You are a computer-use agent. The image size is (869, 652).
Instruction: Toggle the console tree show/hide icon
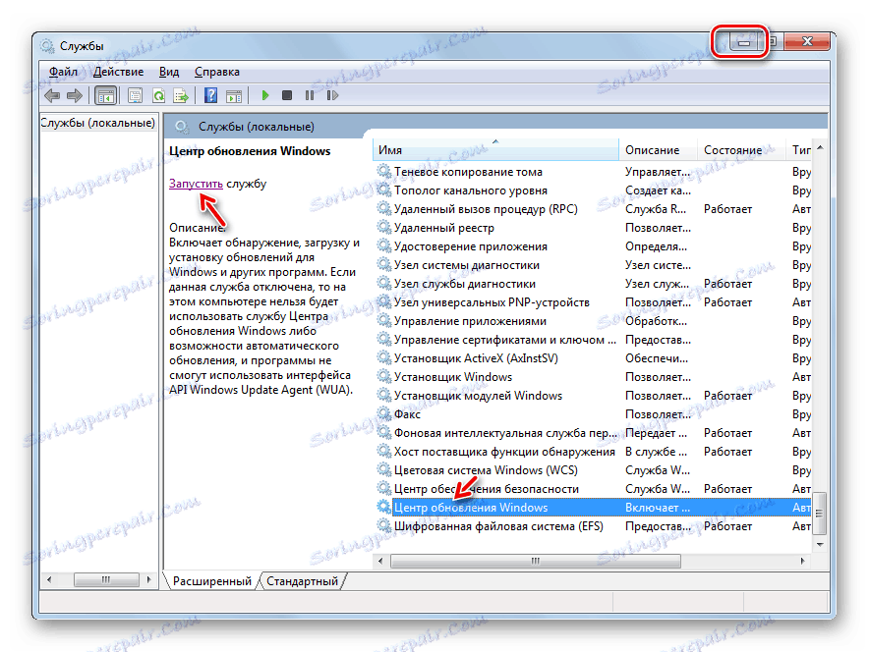tap(105, 96)
